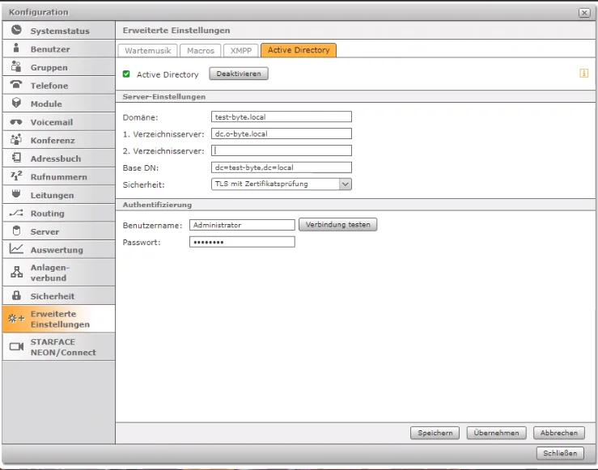Open STARFACE NEON/Connect camera icon
Viewport: 598px width, 470px height.
(x=16, y=347)
